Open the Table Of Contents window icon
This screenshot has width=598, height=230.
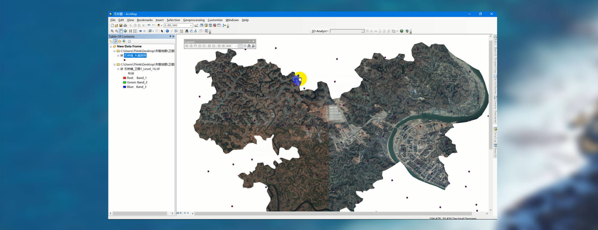pyautogui.click(x=202, y=25)
